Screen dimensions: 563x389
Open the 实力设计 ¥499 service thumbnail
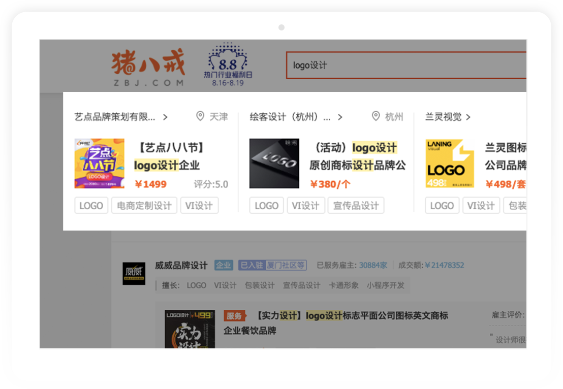pos(190,329)
